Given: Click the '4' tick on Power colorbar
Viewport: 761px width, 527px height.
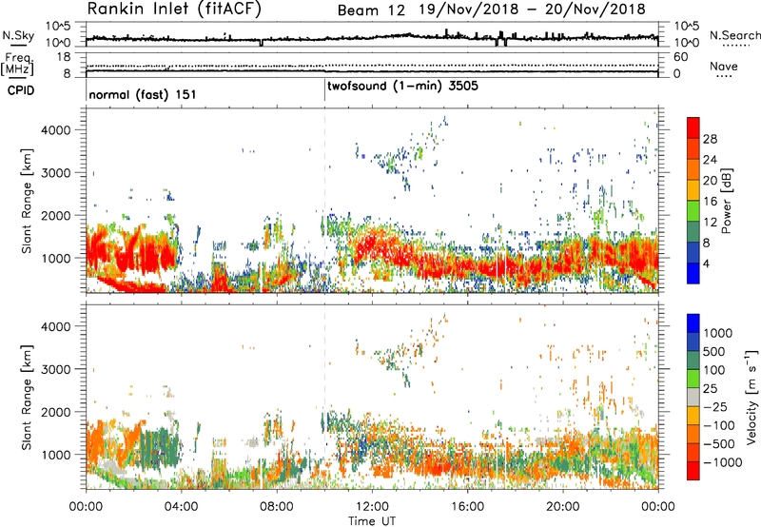Looking at the screenshot, I should click(x=707, y=263).
